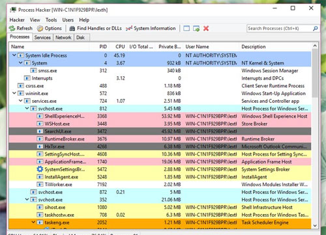Screen dimensions: 326x235
Task: Sort by I/O Total column header
Action: pyautogui.click(x=141, y=47)
